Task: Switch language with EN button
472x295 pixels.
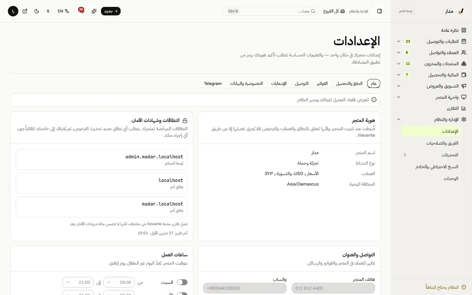Action: (63, 11)
